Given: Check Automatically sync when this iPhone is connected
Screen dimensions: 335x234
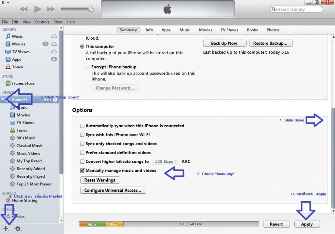Looking at the screenshot, I should click(x=82, y=126).
